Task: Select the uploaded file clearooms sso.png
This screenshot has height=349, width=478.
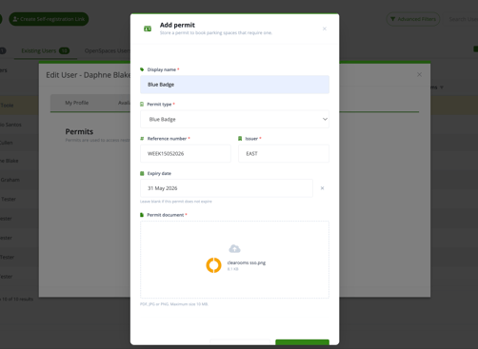Action: (x=247, y=262)
